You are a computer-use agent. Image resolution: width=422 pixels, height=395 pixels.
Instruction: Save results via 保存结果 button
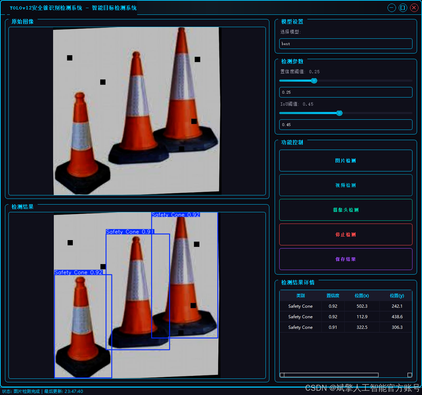click(346, 259)
